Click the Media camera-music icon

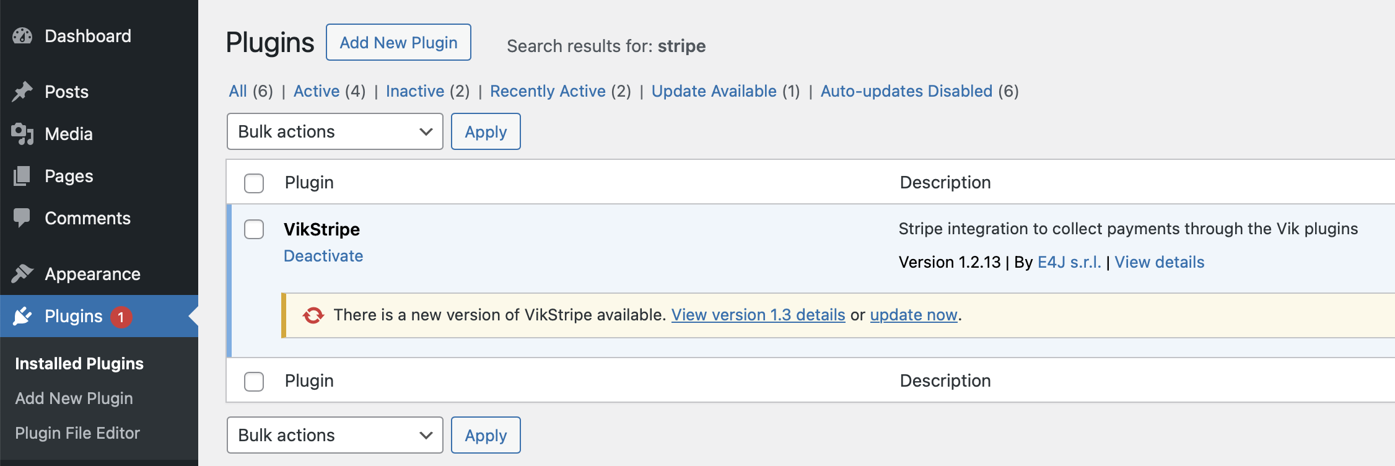22,134
